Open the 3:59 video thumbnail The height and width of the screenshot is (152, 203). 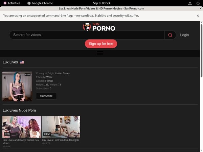click(x=22, y=127)
